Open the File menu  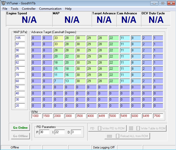[5, 9]
